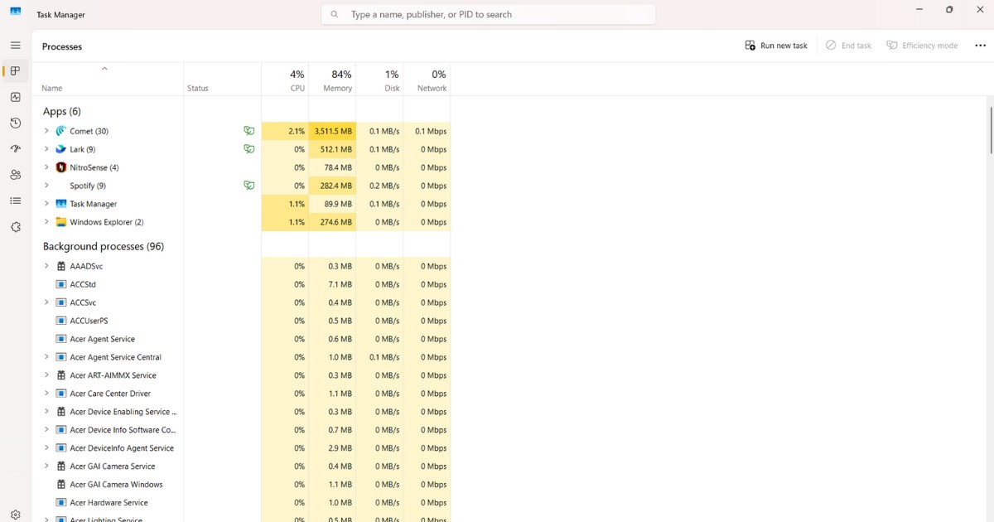Viewport: 994px width, 522px height.
Task: Open the Startup apps sidebar page
Action: (15, 148)
